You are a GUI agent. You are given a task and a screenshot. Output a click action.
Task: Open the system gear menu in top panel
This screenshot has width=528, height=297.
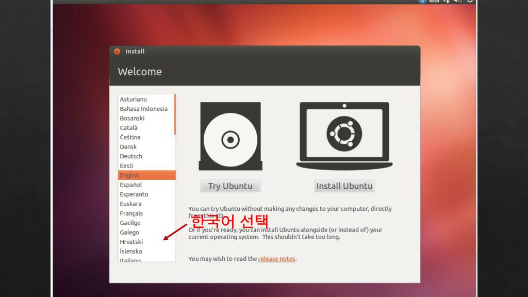tap(470, 2)
